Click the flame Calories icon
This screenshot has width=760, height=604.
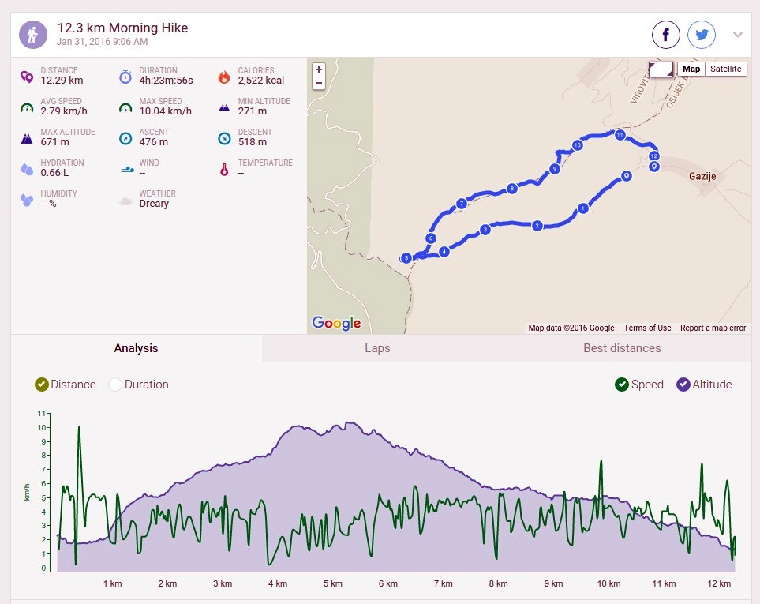click(x=224, y=76)
